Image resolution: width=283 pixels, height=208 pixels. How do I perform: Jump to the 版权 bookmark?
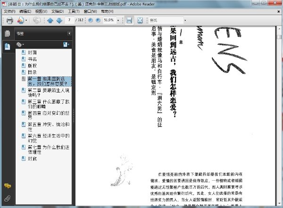pyautogui.click(x=32, y=66)
